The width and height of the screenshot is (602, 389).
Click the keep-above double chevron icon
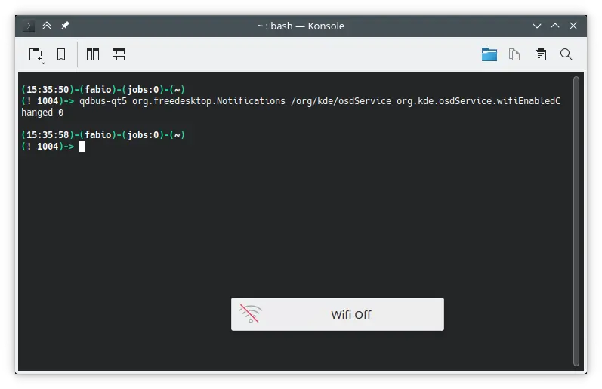point(47,26)
